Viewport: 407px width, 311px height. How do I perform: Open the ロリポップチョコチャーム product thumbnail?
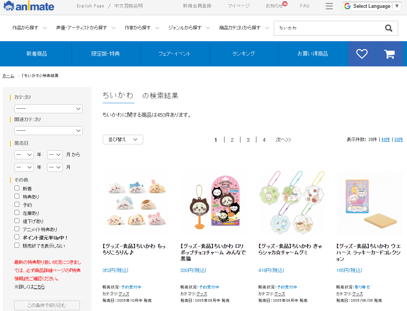point(214,203)
